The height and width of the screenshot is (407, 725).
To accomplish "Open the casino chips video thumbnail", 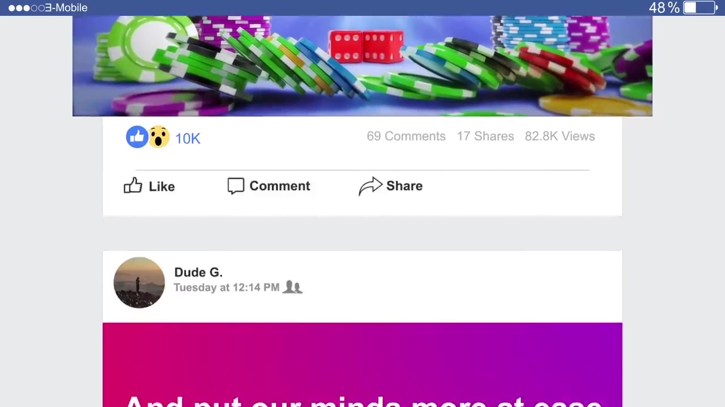I will (x=362, y=66).
